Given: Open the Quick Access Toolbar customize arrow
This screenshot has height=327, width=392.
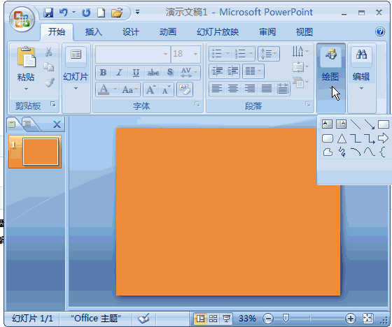Looking at the screenshot, I should pyautogui.click(x=137, y=12).
